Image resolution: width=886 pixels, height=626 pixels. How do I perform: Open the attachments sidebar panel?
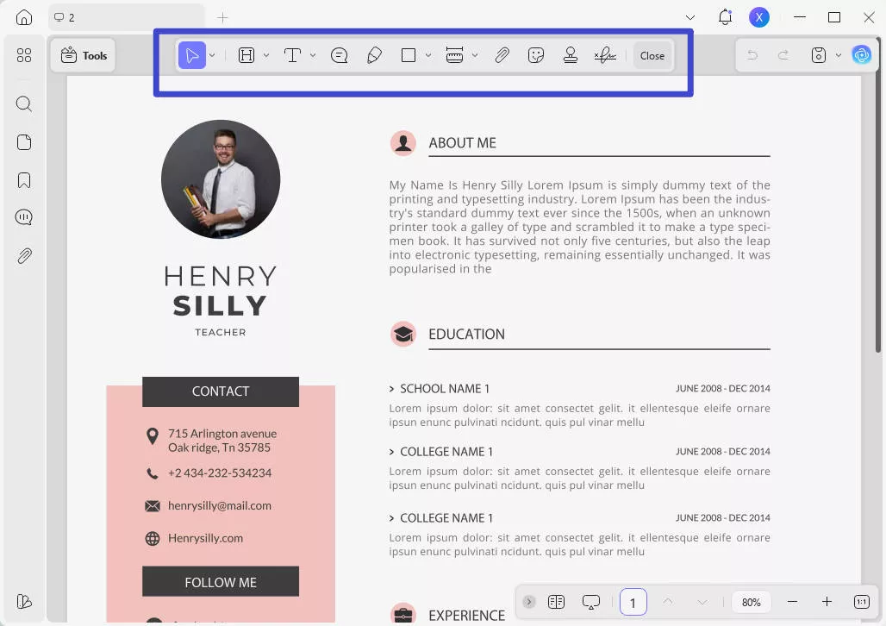coord(24,256)
